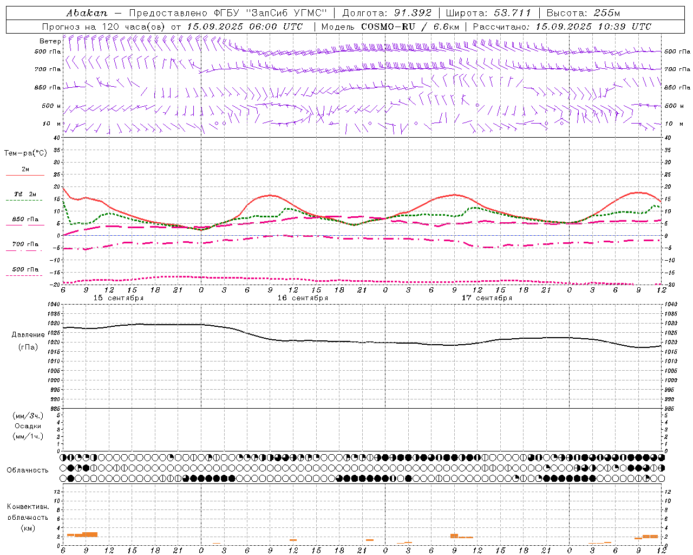Viewport: 693px width, 555px height.
Task: Click the Облачность cloud cover label
Action: pyautogui.click(x=28, y=470)
